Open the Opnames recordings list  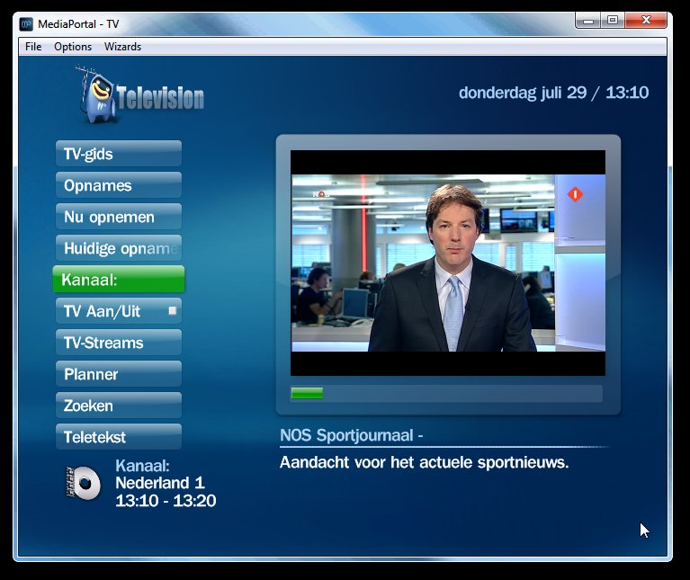(x=119, y=185)
